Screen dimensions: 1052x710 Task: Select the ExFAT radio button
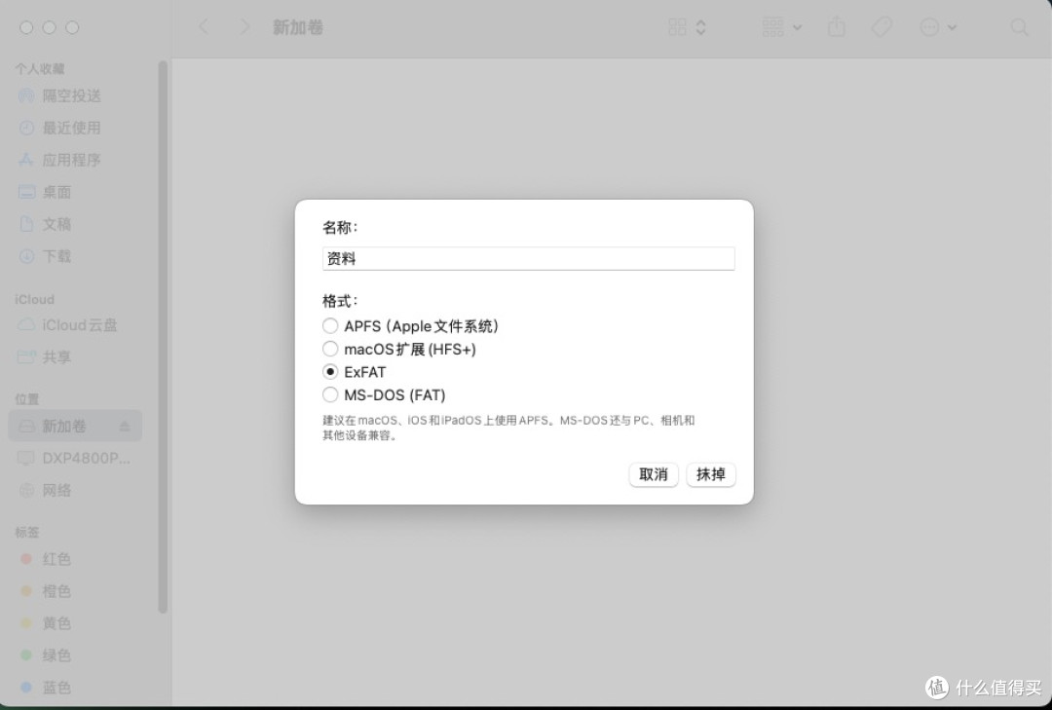pyautogui.click(x=329, y=372)
